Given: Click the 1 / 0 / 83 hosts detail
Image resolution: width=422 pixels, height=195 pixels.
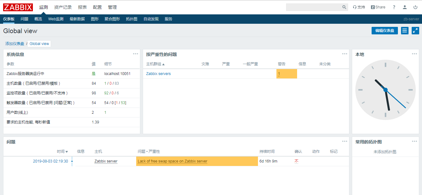Looking at the screenshot, I should coord(111,83).
